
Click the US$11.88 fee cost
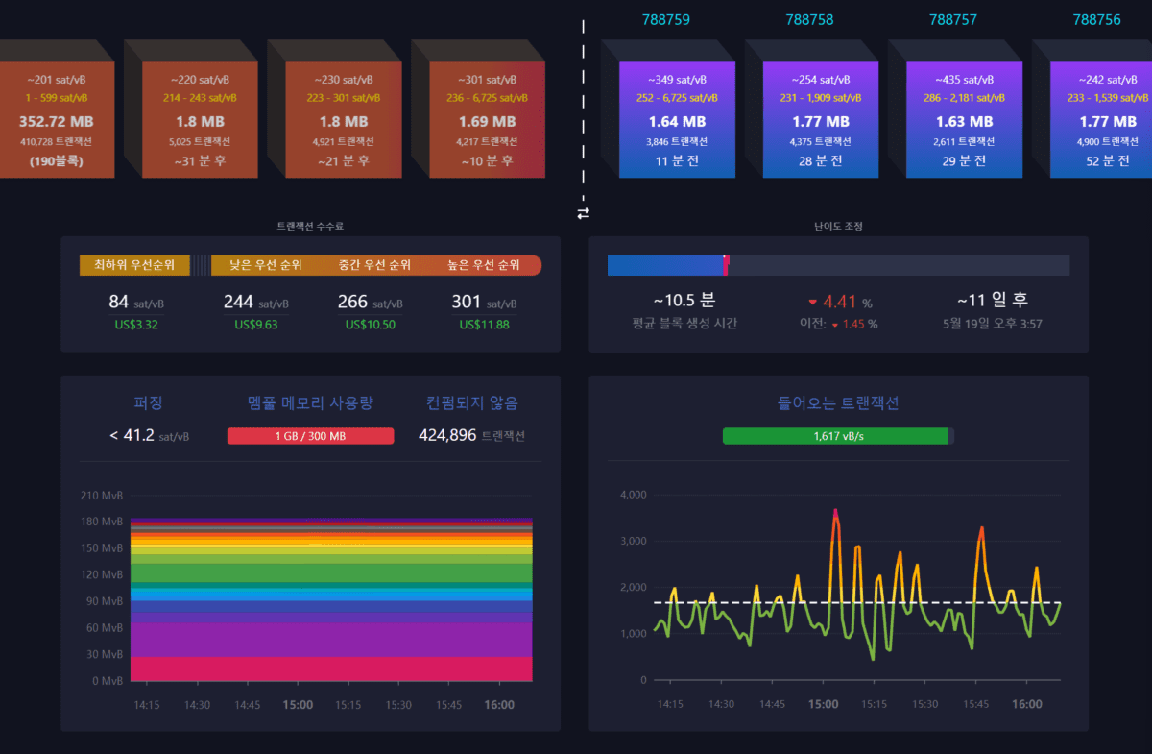pos(484,325)
